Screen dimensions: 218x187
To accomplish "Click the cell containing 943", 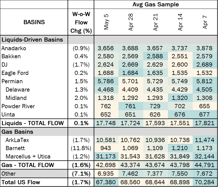I will (106, 148).
